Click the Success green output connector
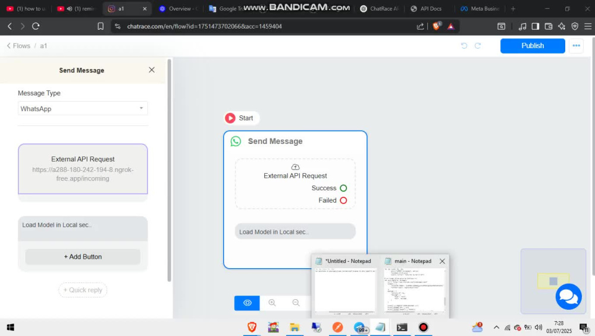This screenshot has height=336, width=595. point(343,188)
